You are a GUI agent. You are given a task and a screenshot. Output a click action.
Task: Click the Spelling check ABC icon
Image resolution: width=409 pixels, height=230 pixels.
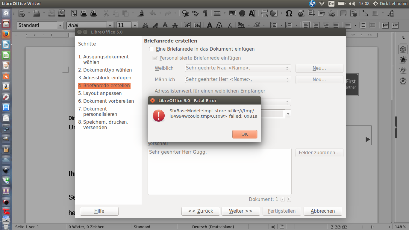[x=195, y=13]
